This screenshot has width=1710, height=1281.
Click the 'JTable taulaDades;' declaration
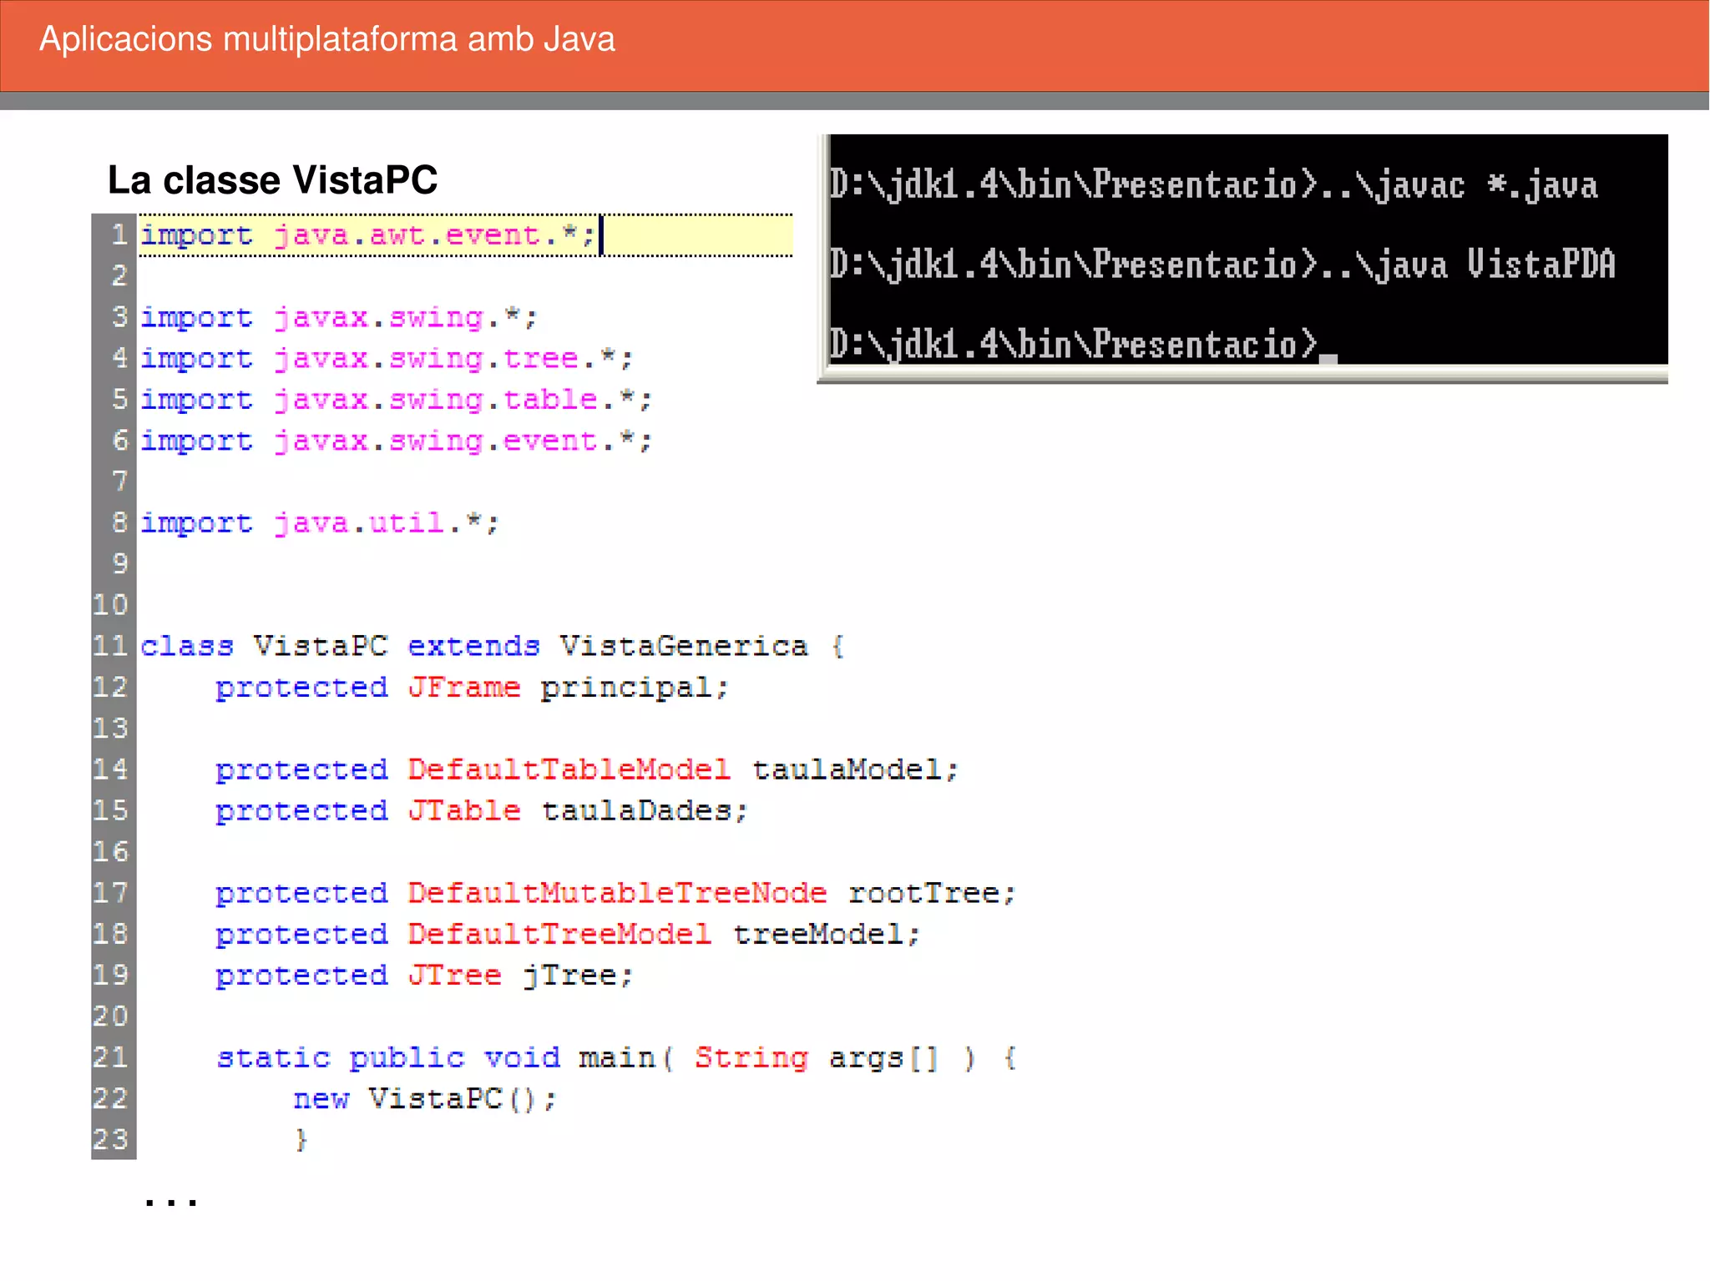(482, 810)
